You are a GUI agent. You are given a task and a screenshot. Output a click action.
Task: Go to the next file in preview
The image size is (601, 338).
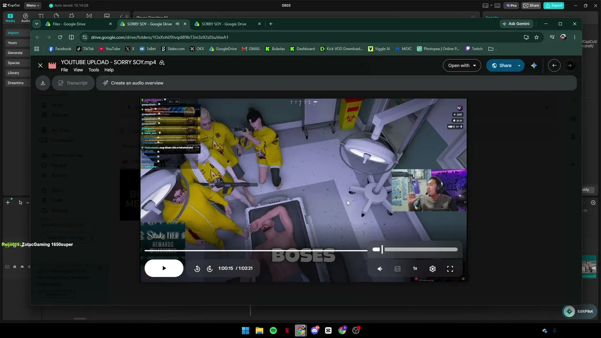pyautogui.click(x=570, y=66)
